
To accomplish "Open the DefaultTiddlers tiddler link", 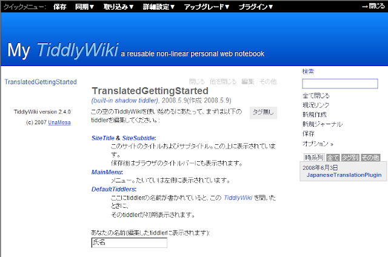I will pyautogui.click(x=113, y=189).
